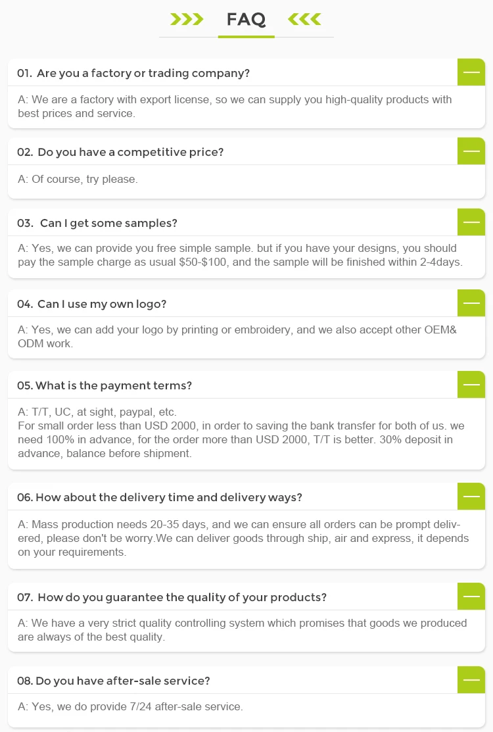Collapse the delivery time question
493x732 pixels.
471,497
